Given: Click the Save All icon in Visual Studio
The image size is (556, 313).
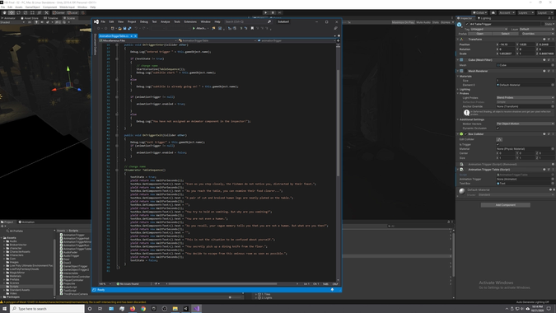Looking at the screenshot, I should tap(129, 28).
